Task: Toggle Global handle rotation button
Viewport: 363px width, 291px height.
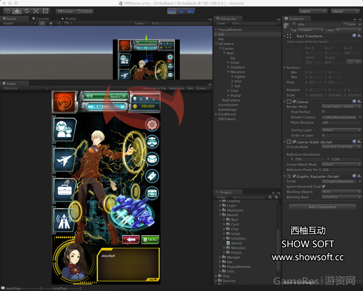Action: click(85, 11)
